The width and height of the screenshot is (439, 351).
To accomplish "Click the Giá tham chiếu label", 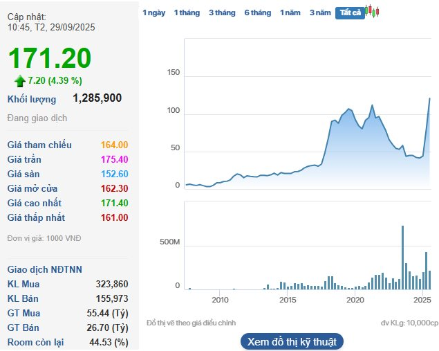I will coord(39,145).
